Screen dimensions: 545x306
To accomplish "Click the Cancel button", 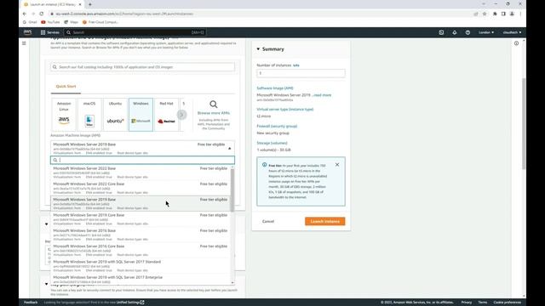I will coord(268,221).
